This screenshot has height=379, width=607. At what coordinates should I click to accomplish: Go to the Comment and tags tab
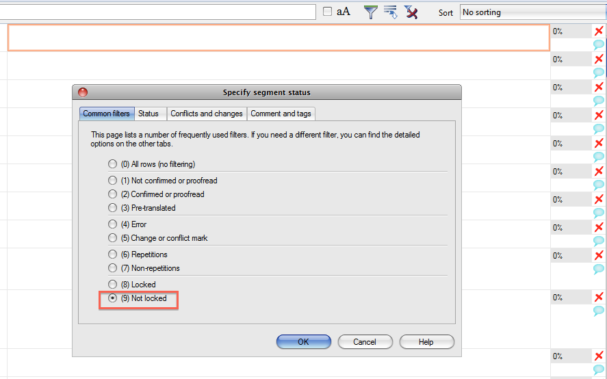point(281,114)
